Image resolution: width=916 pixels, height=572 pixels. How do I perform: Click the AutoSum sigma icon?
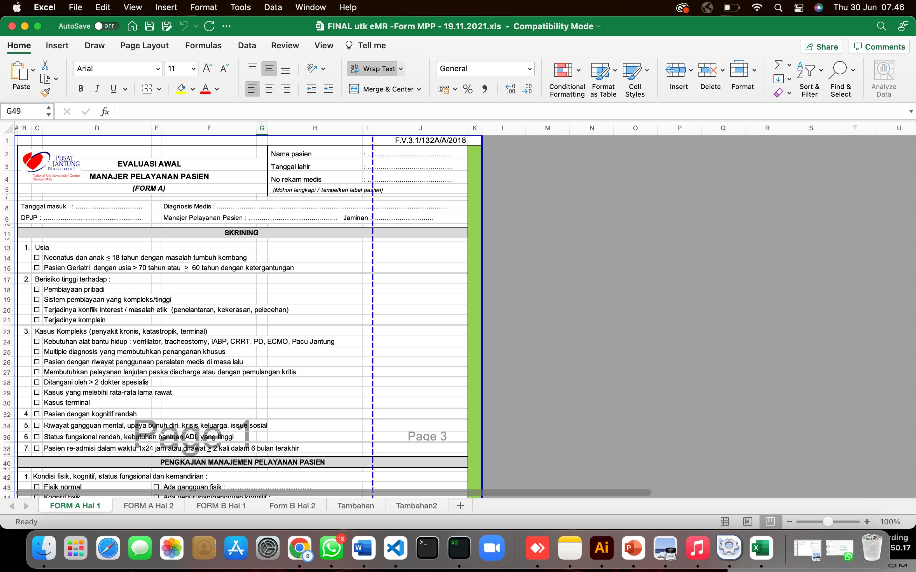tap(778, 65)
